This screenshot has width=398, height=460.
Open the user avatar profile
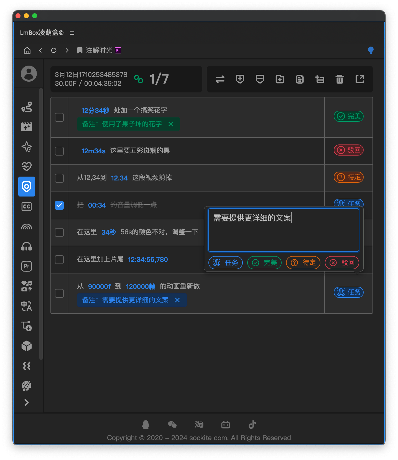point(29,74)
